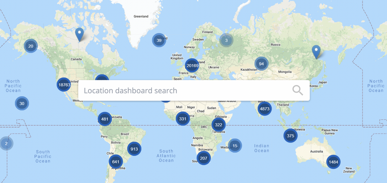Expand the 4873 cluster over India
This screenshot has height=183, width=387.
[x=265, y=109]
